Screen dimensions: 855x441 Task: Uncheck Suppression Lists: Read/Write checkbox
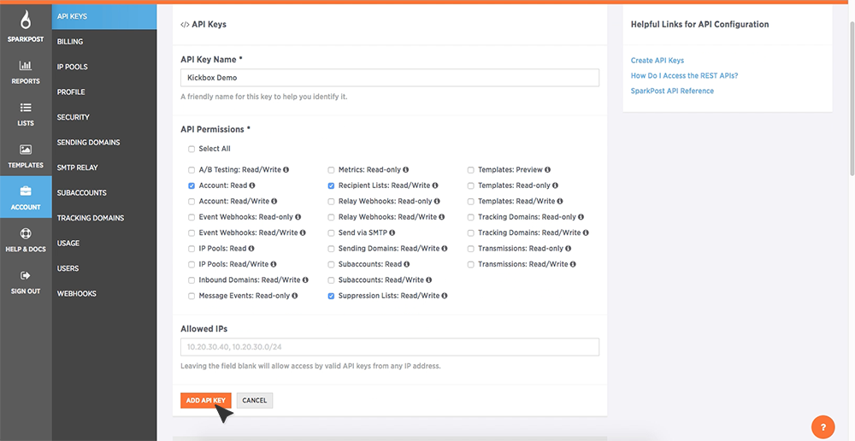[x=331, y=296]
